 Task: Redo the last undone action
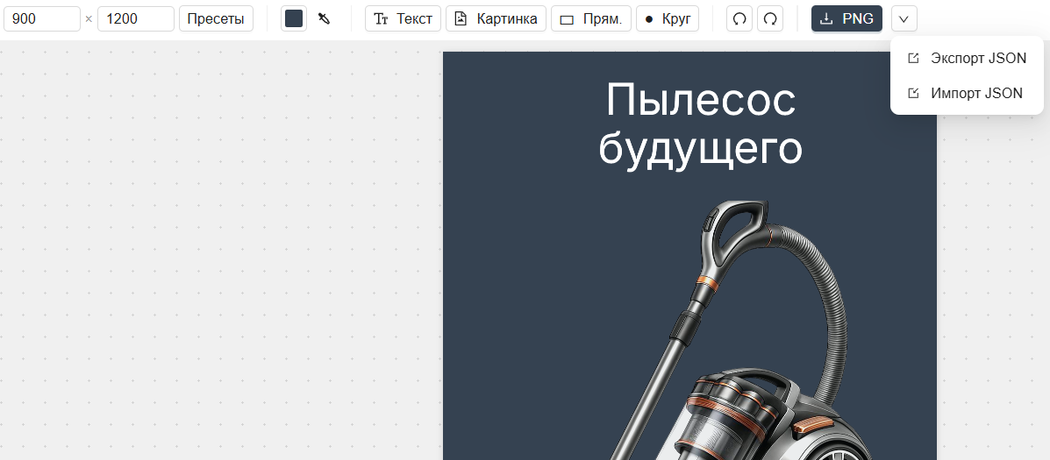click(770, 18)
